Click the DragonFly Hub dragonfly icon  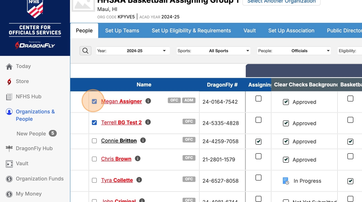click(9, 148)
